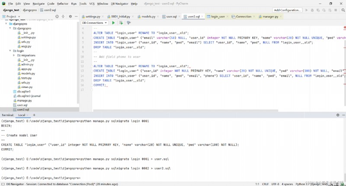The height and width of the screenshot is (186, 346).
Task: Click the tool window toggle icon in status bar corner
Action: tap(3, 184)
